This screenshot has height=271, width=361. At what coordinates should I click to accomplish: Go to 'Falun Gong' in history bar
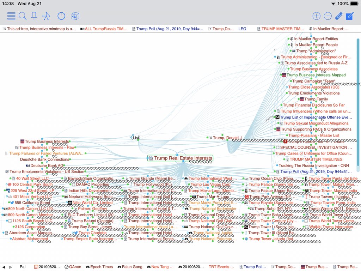[x=130, y=267]
